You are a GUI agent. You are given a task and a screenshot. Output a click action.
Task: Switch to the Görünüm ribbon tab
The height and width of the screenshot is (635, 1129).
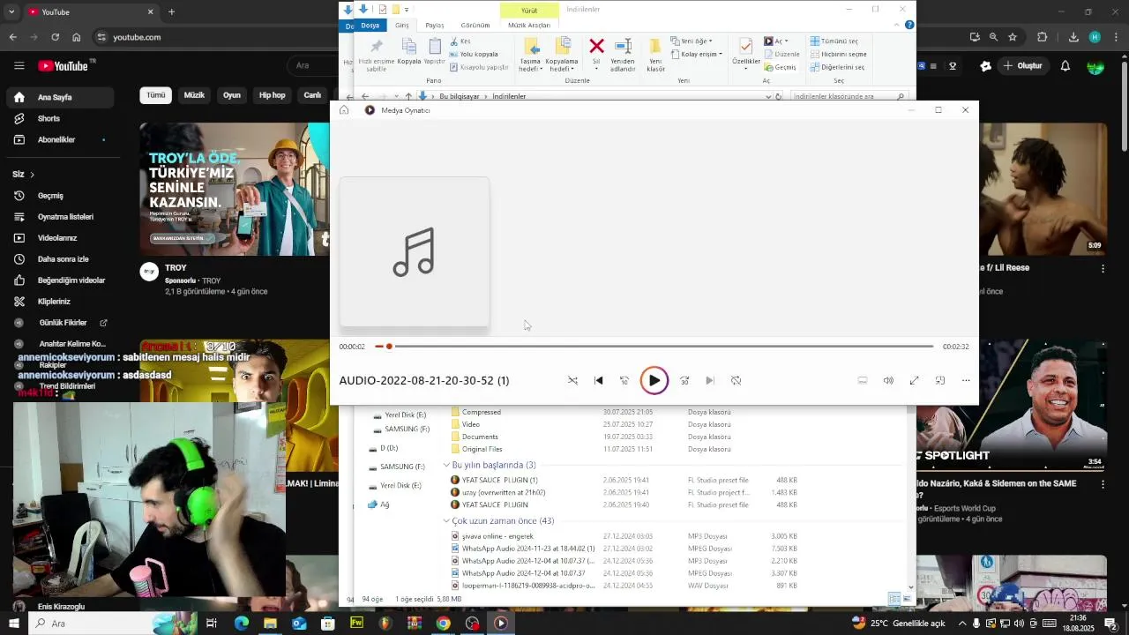pos(475,26)
